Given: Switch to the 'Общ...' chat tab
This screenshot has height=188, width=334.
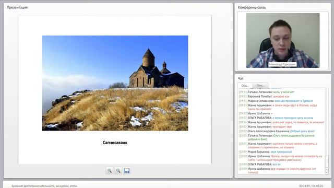Looking at the screenshot, I should coord(245,86).
